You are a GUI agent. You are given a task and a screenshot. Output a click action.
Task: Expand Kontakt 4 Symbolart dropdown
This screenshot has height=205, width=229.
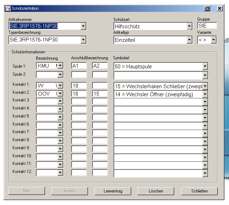tap(205, 110)
